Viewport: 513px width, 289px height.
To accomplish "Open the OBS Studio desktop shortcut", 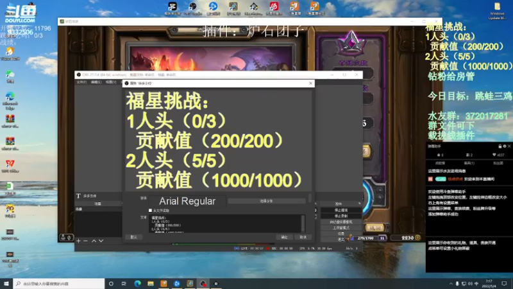I will 193,6.
